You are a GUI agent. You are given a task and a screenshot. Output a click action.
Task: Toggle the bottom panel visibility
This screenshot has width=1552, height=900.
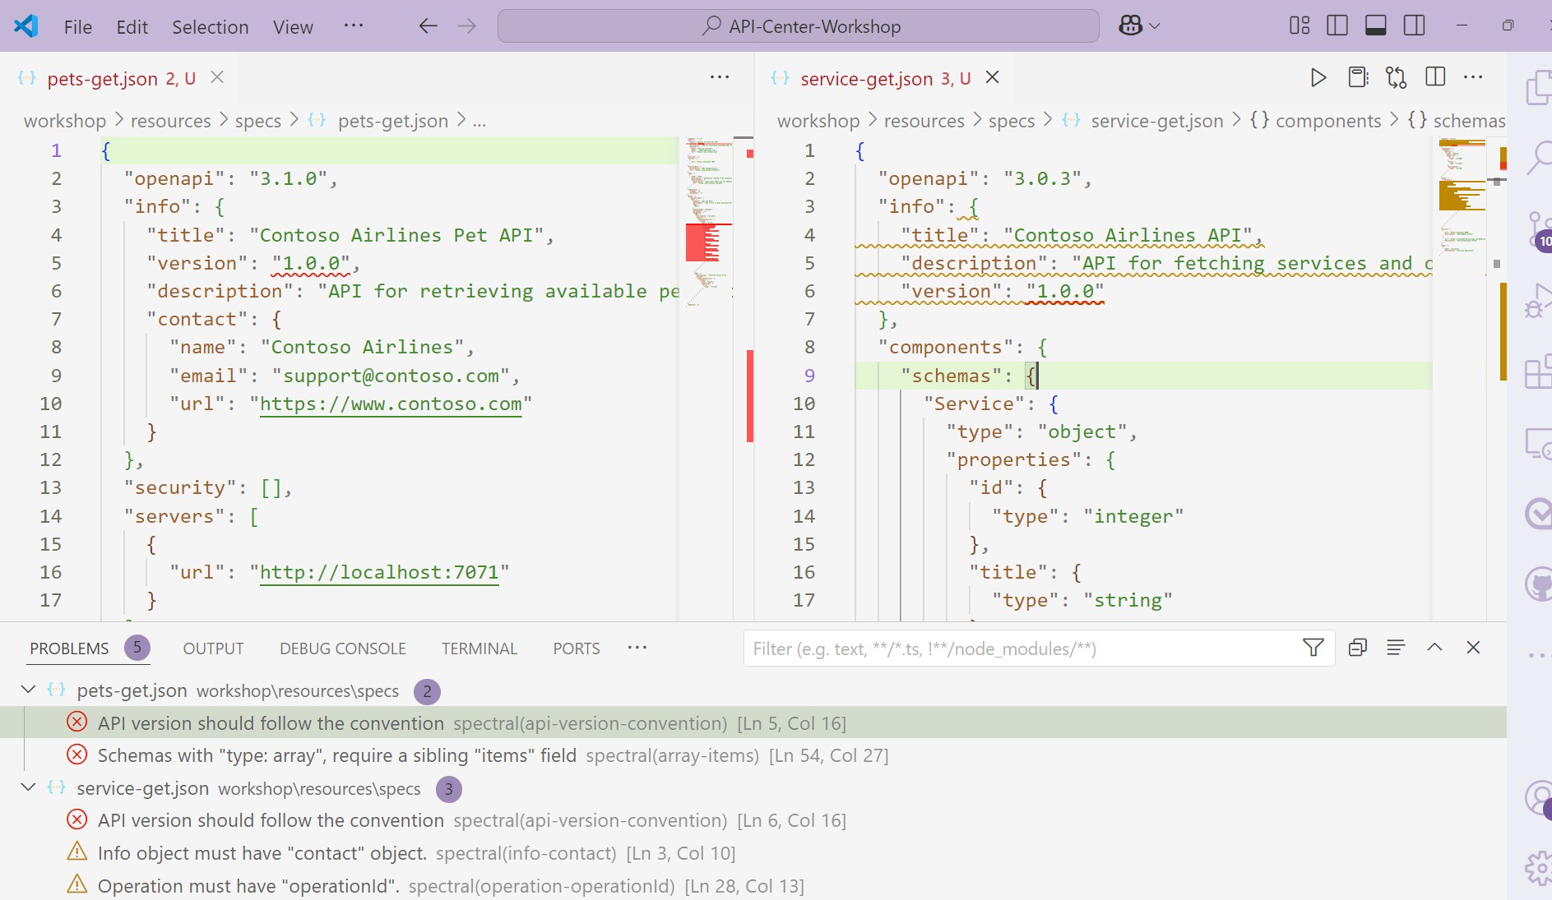pyautogui.click(x=1375, y=26)
